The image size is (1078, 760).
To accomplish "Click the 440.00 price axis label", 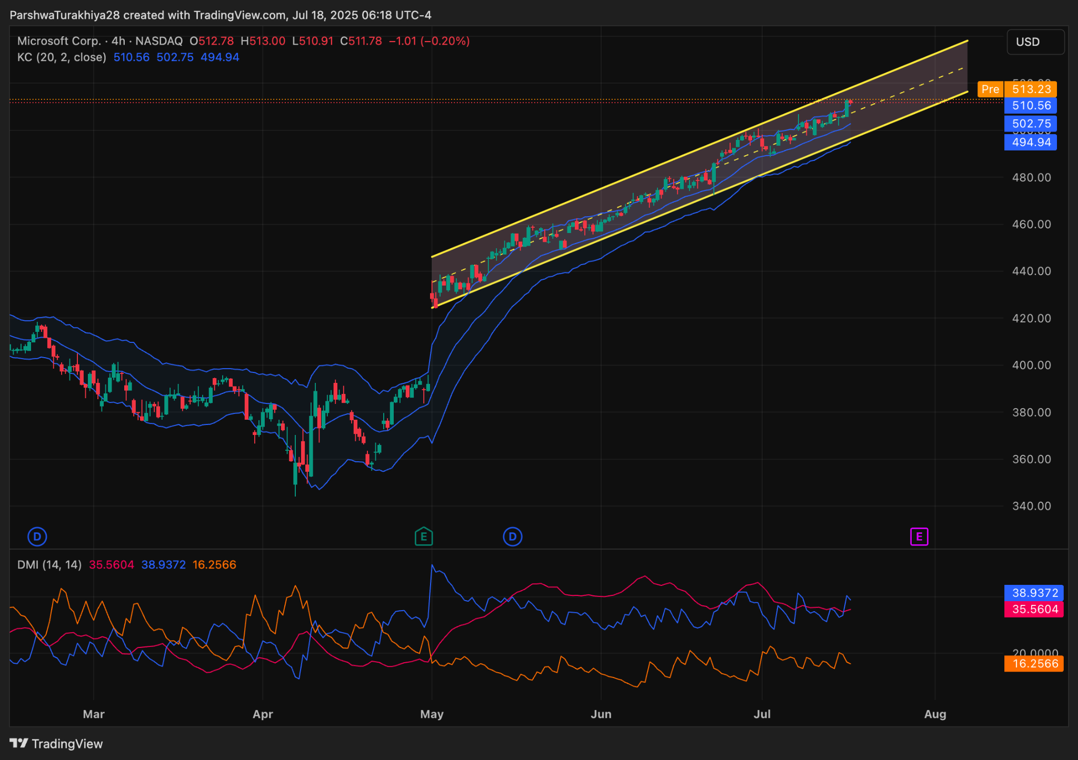I will pos(1031,271).
